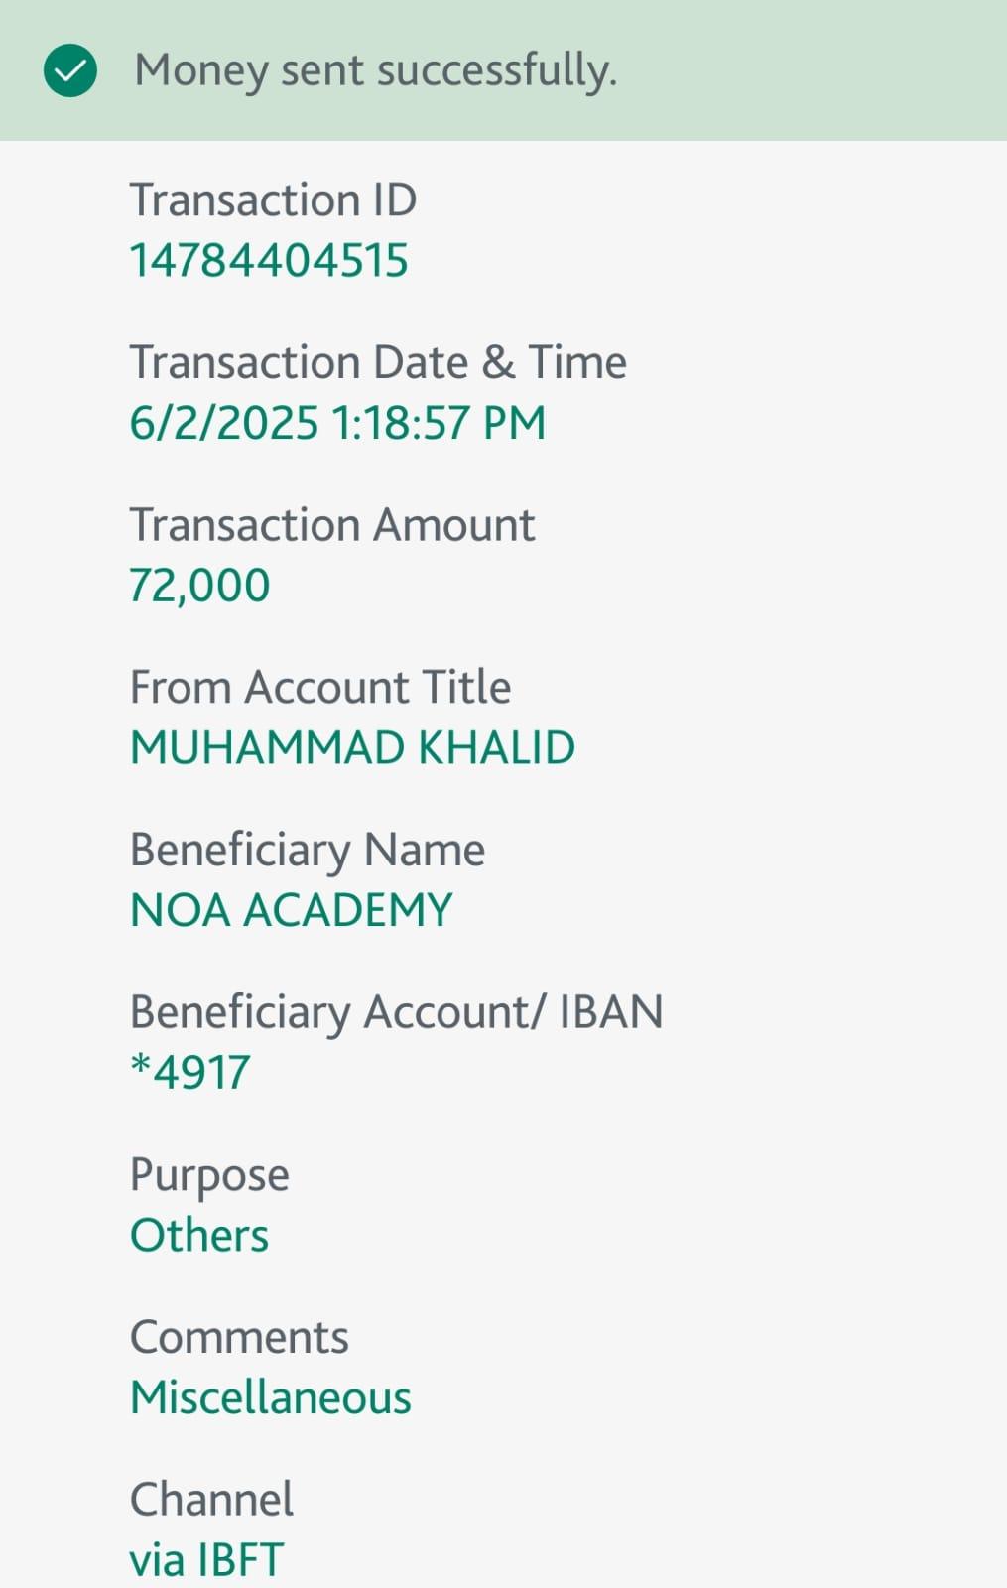The height and width of the screenshot is (1588, 1007).
Task: Click the Channel label
Action: click(211, 1499)
